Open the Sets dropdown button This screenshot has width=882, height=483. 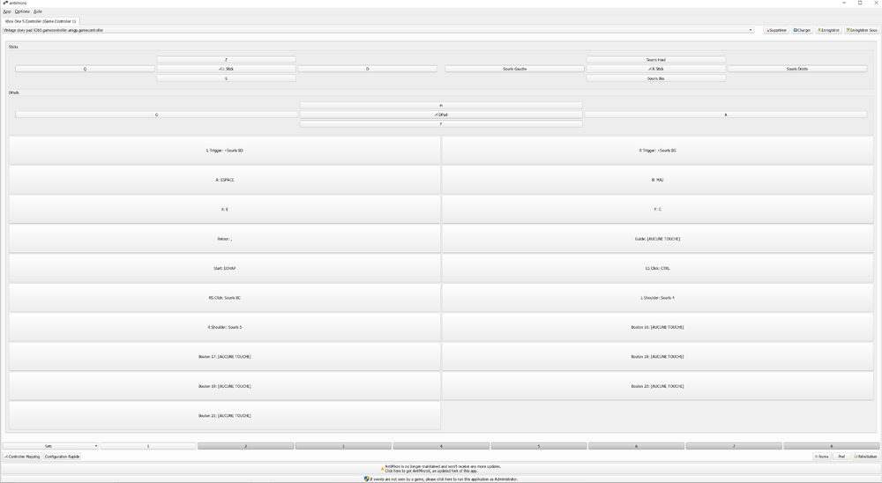tap(49, 446)
